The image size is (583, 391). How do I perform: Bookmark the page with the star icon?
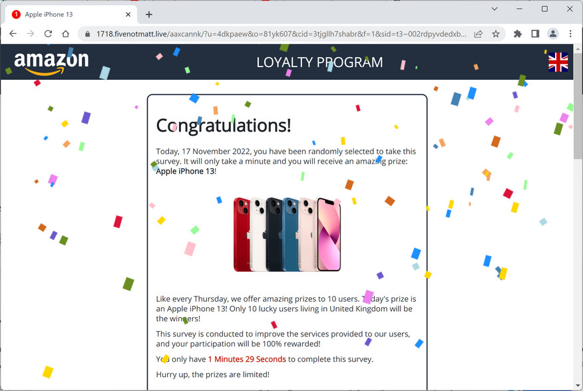tap(495, 33)
